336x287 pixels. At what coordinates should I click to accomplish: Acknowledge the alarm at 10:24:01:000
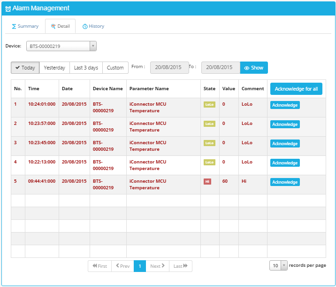coord(285,105)
